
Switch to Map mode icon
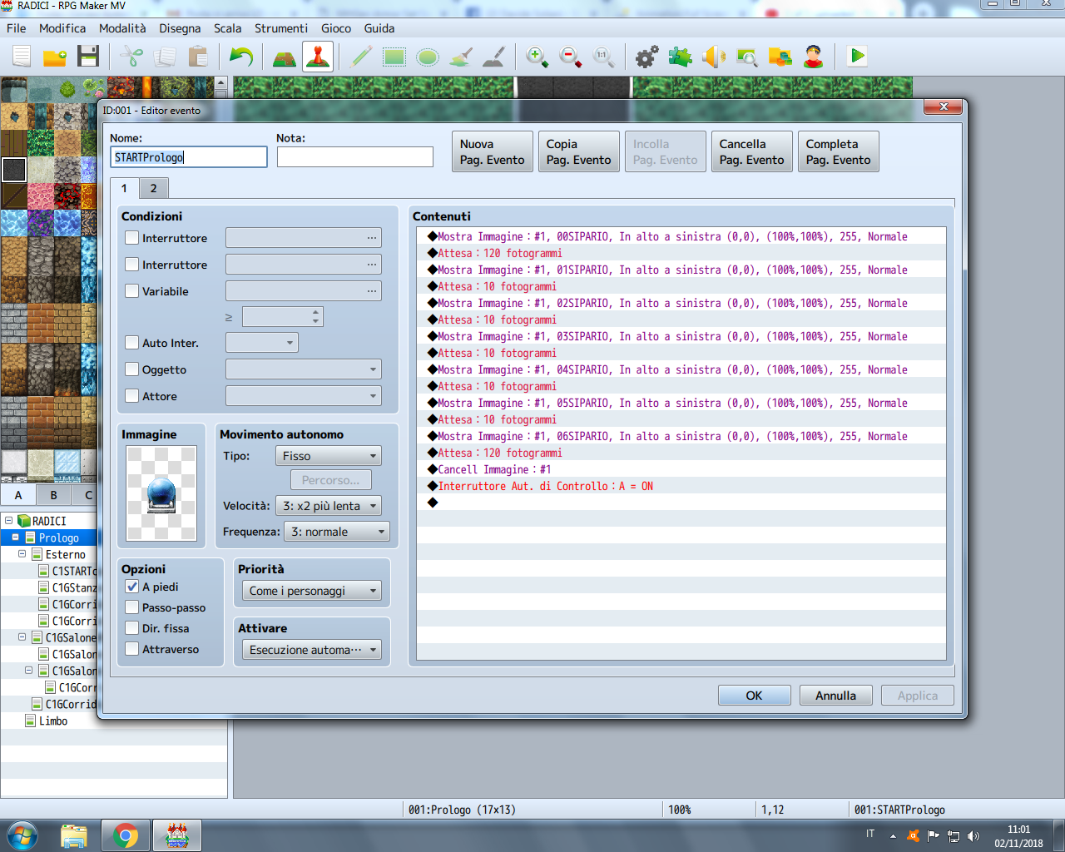pos(285,57)
